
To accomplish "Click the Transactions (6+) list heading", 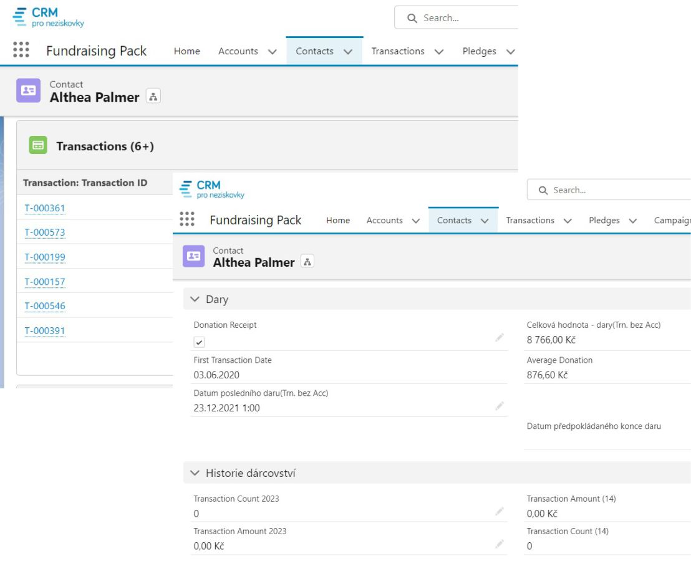I will click(105, 146).
